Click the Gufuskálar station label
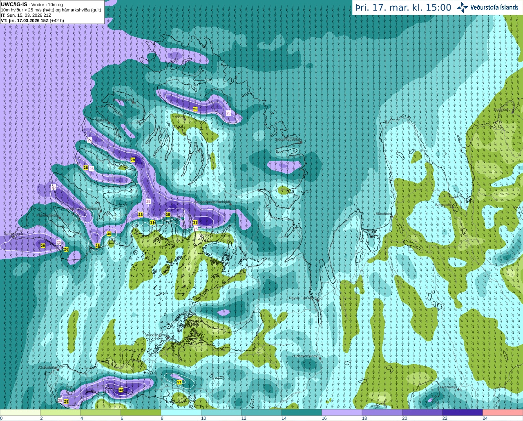The image size is (523, 421). click(x=48, y=367)
